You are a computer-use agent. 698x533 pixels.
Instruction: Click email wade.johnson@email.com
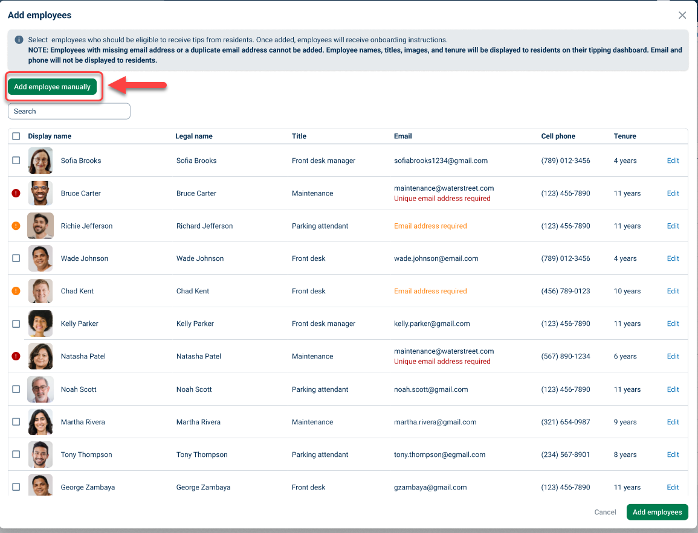click(x=436, y=258)
